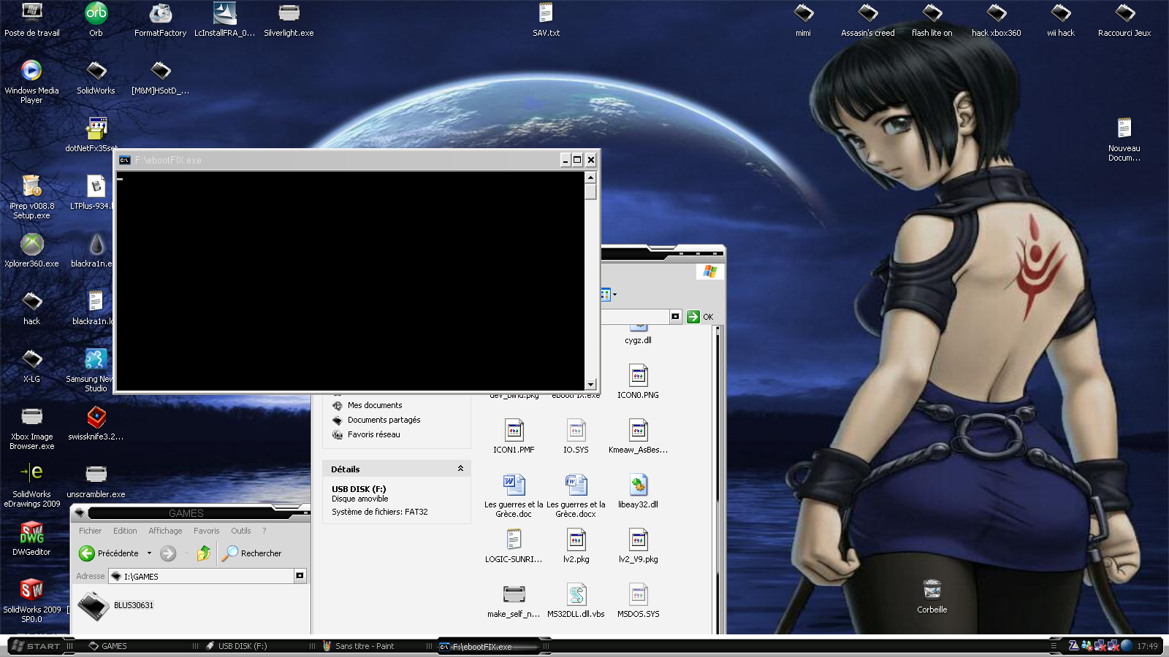The height and width of the screenshot is (657, 1169).
Task: Open Xplorer360.exe desktop icon
Action: coord(31,250)
